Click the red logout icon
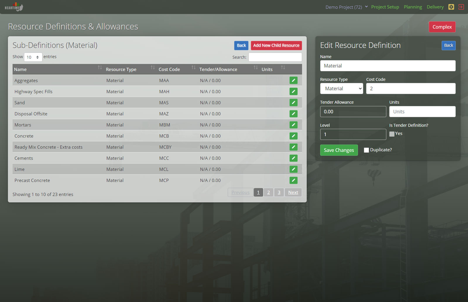The width and height of the screenshot is (468, 302). [461, 7]
